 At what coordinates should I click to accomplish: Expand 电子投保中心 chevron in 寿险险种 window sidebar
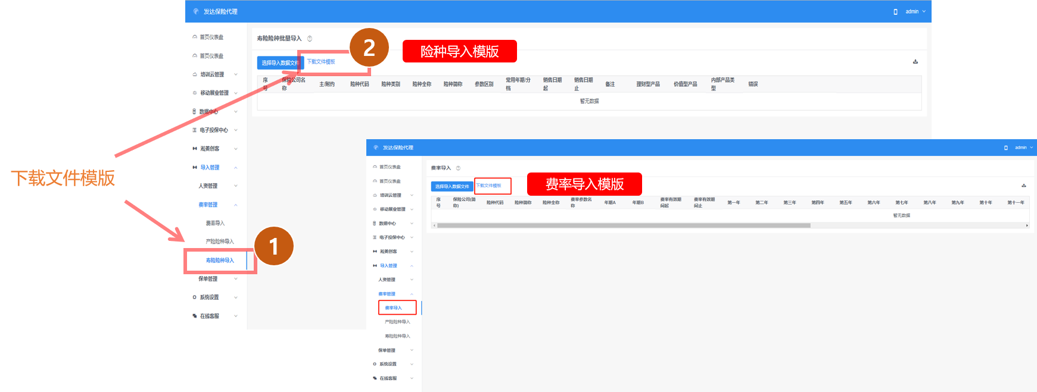pyautogui.click(x=236, y=130)
